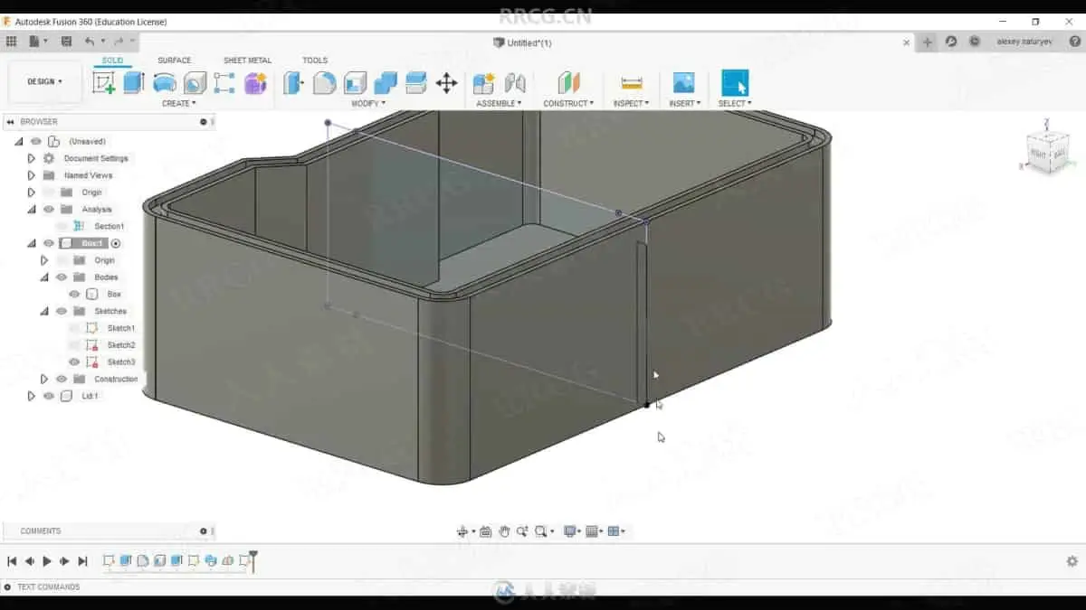Expand the Named Views node
The image size is (1086, 610).
31,175
